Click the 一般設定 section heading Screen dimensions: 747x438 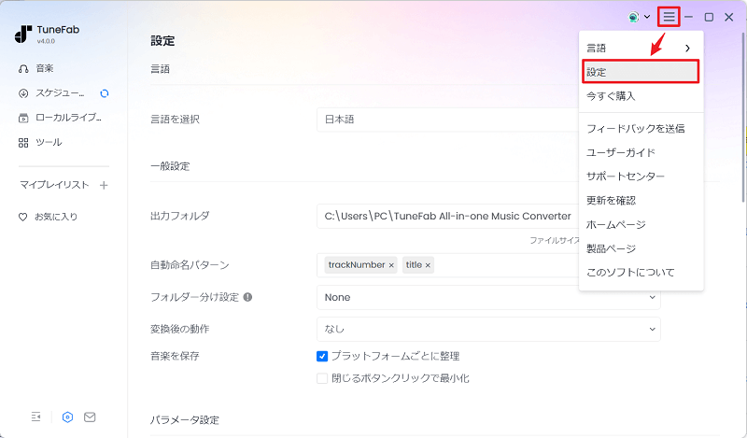click(x=170, y=166)
